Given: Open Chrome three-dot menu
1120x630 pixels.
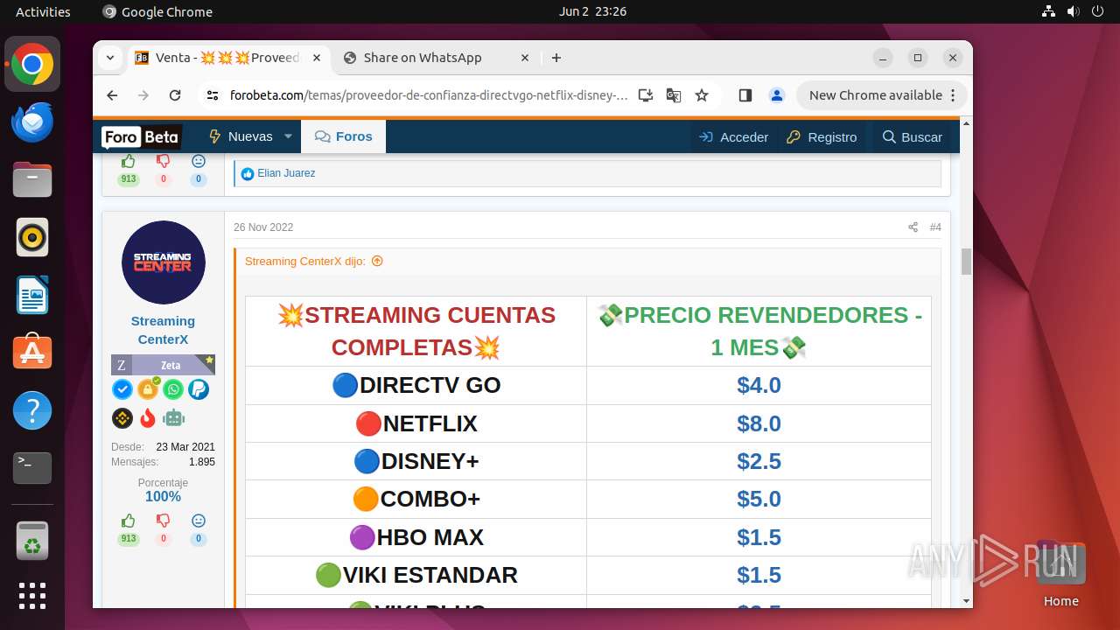Looking at the screenshot, I should pyautogui.click(x=953, y=95).
